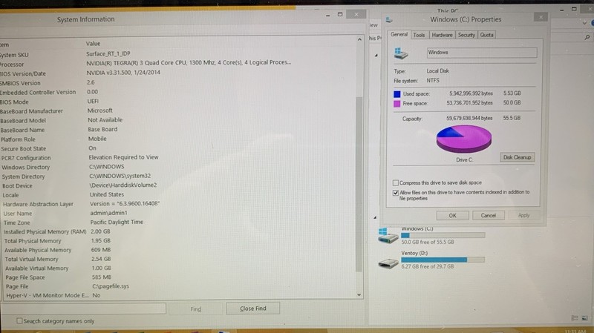Select the Page File Space row
The image size is (594, 333).
coord(178,277)
